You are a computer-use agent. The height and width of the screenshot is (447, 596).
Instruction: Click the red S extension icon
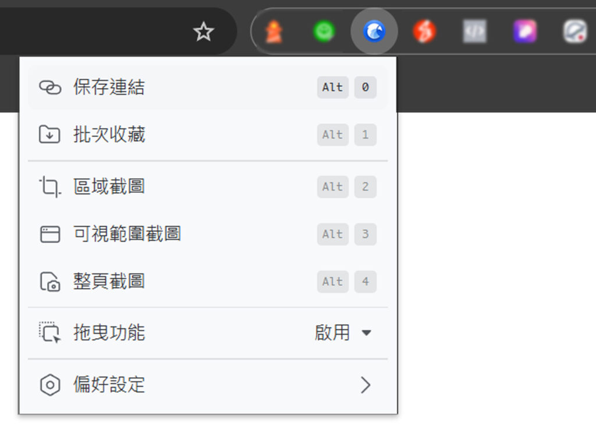(x=424, y=32)
